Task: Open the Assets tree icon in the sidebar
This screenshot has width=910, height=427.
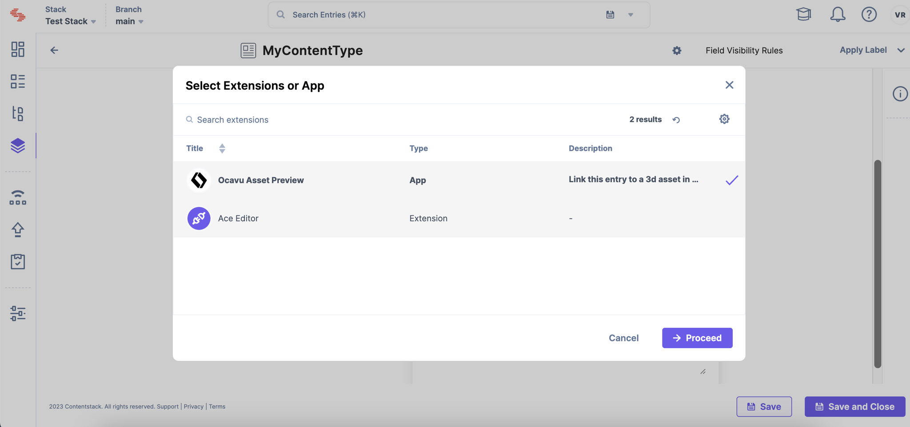Action: click(x=18, y=114)
